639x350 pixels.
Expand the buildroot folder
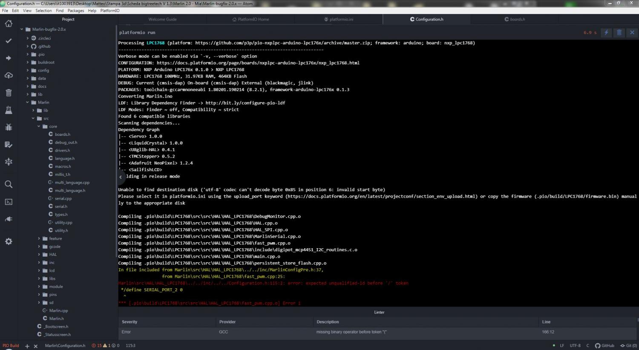pyautogui.click(x=28, y=62)
